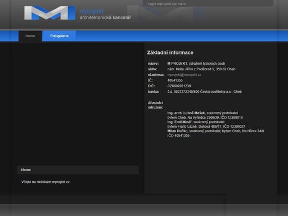The image size is (288, 216).
Task: Select the Základní informace heading
Action: coord(170,53)
